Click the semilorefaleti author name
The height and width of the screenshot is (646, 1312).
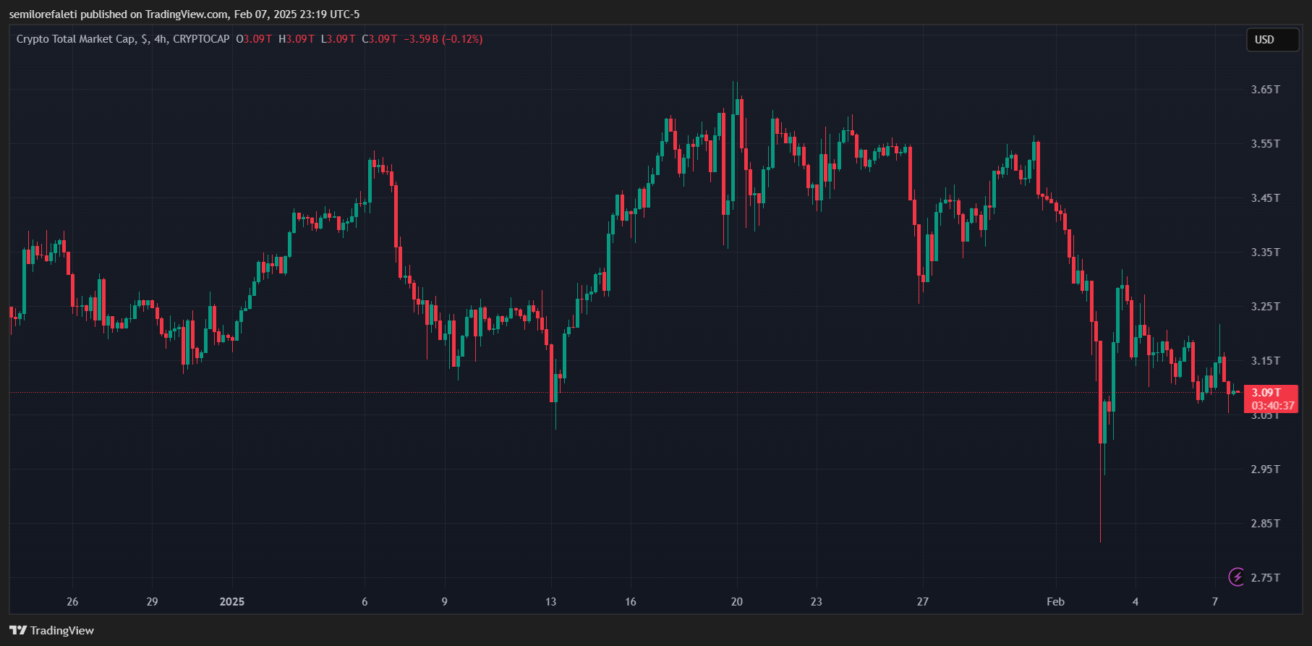[43, 14]
